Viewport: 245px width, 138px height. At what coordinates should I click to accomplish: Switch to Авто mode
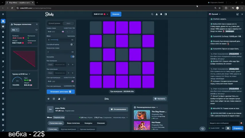pyautogui.click(x=68, y=23)
